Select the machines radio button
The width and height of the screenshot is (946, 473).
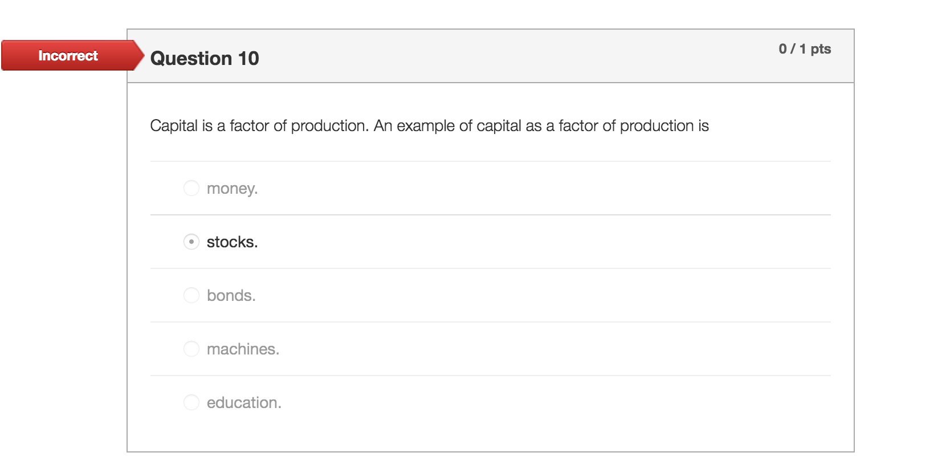click(191, 348)
